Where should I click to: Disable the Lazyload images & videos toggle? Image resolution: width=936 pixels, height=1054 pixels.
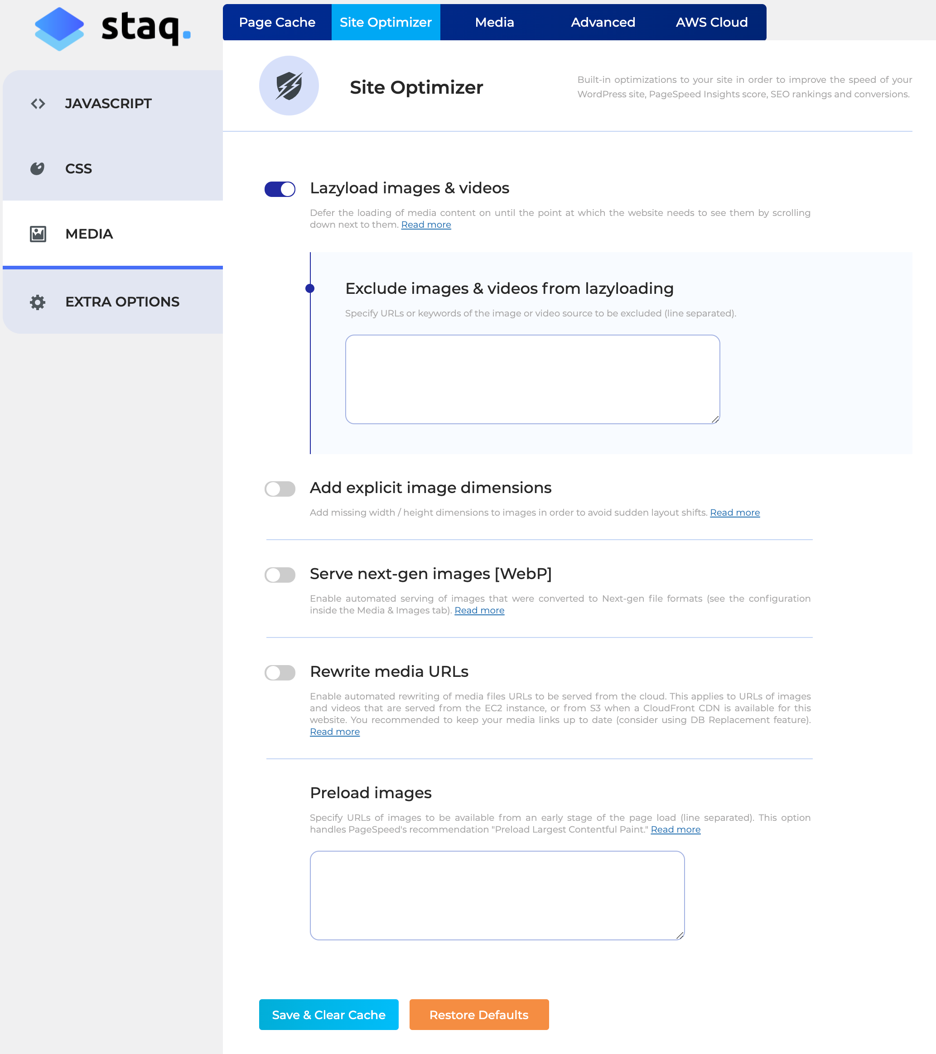point(280,189)
